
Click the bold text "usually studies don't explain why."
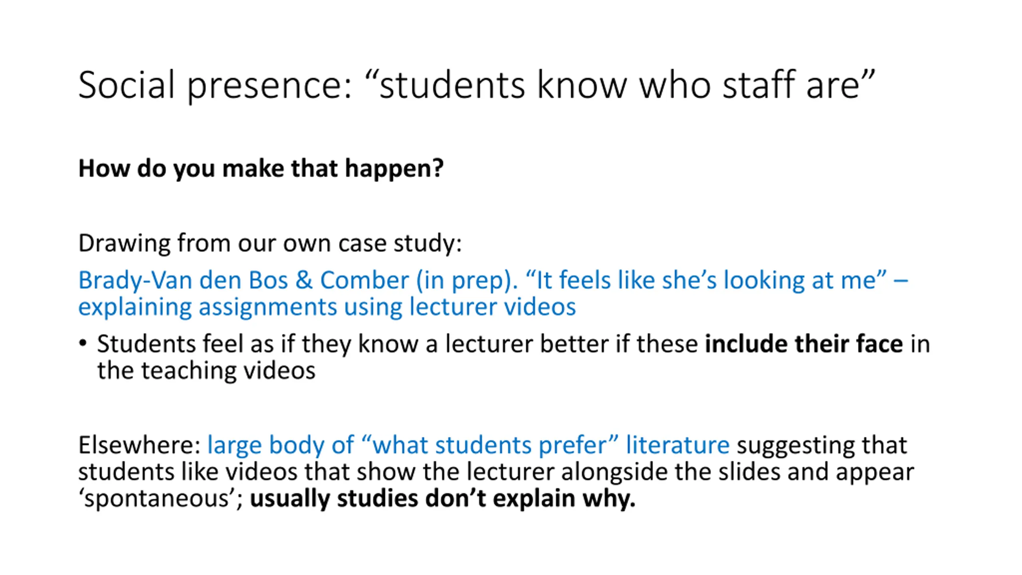(442, 499)
